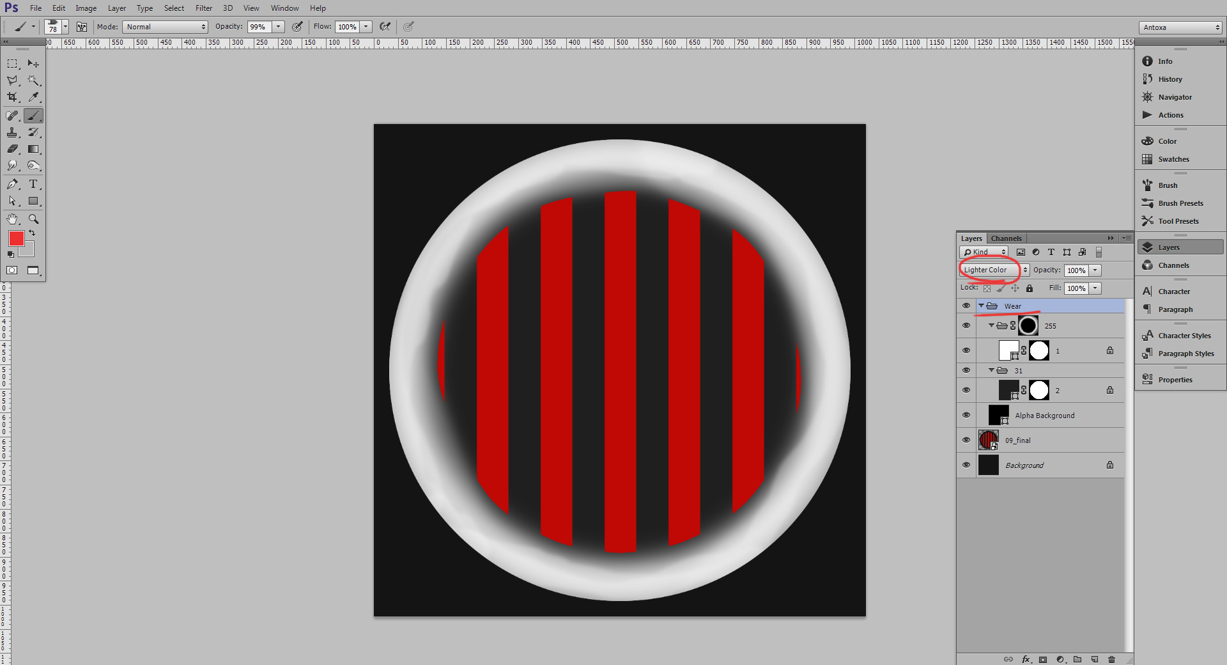Click the create new group folder icon
The height and width of the screenshot is (665, 1227).
(1077, 659)
